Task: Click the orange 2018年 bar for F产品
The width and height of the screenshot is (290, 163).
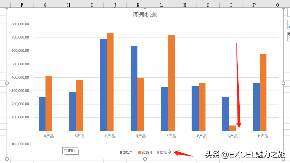Action: (x=202, y=107)
